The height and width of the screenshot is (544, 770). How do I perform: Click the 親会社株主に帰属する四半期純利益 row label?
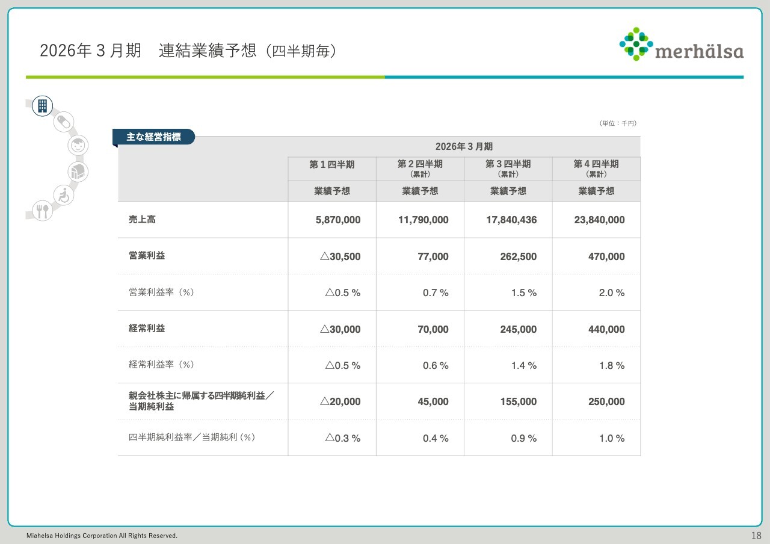[x=202, y=401]
